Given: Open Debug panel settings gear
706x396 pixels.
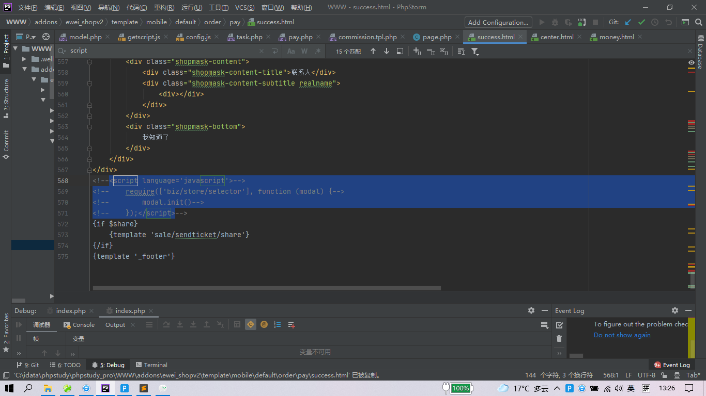Looking at the screenshot, I should point(531,310).
